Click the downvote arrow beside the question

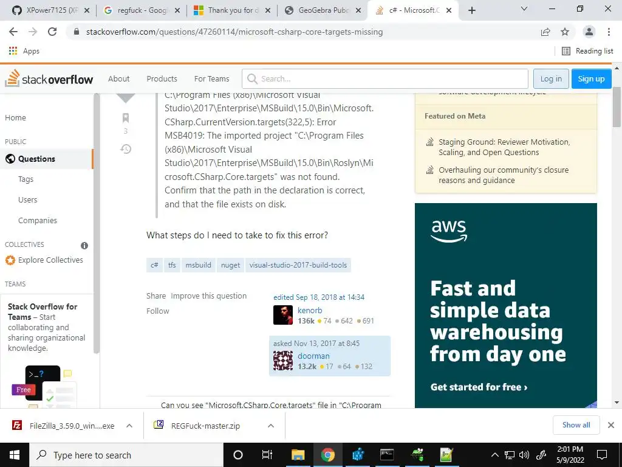coord(125,98)
